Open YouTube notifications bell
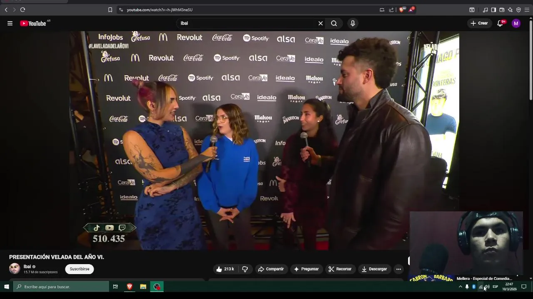Screen dimensions: 533x299 click(x=501, y=23)
